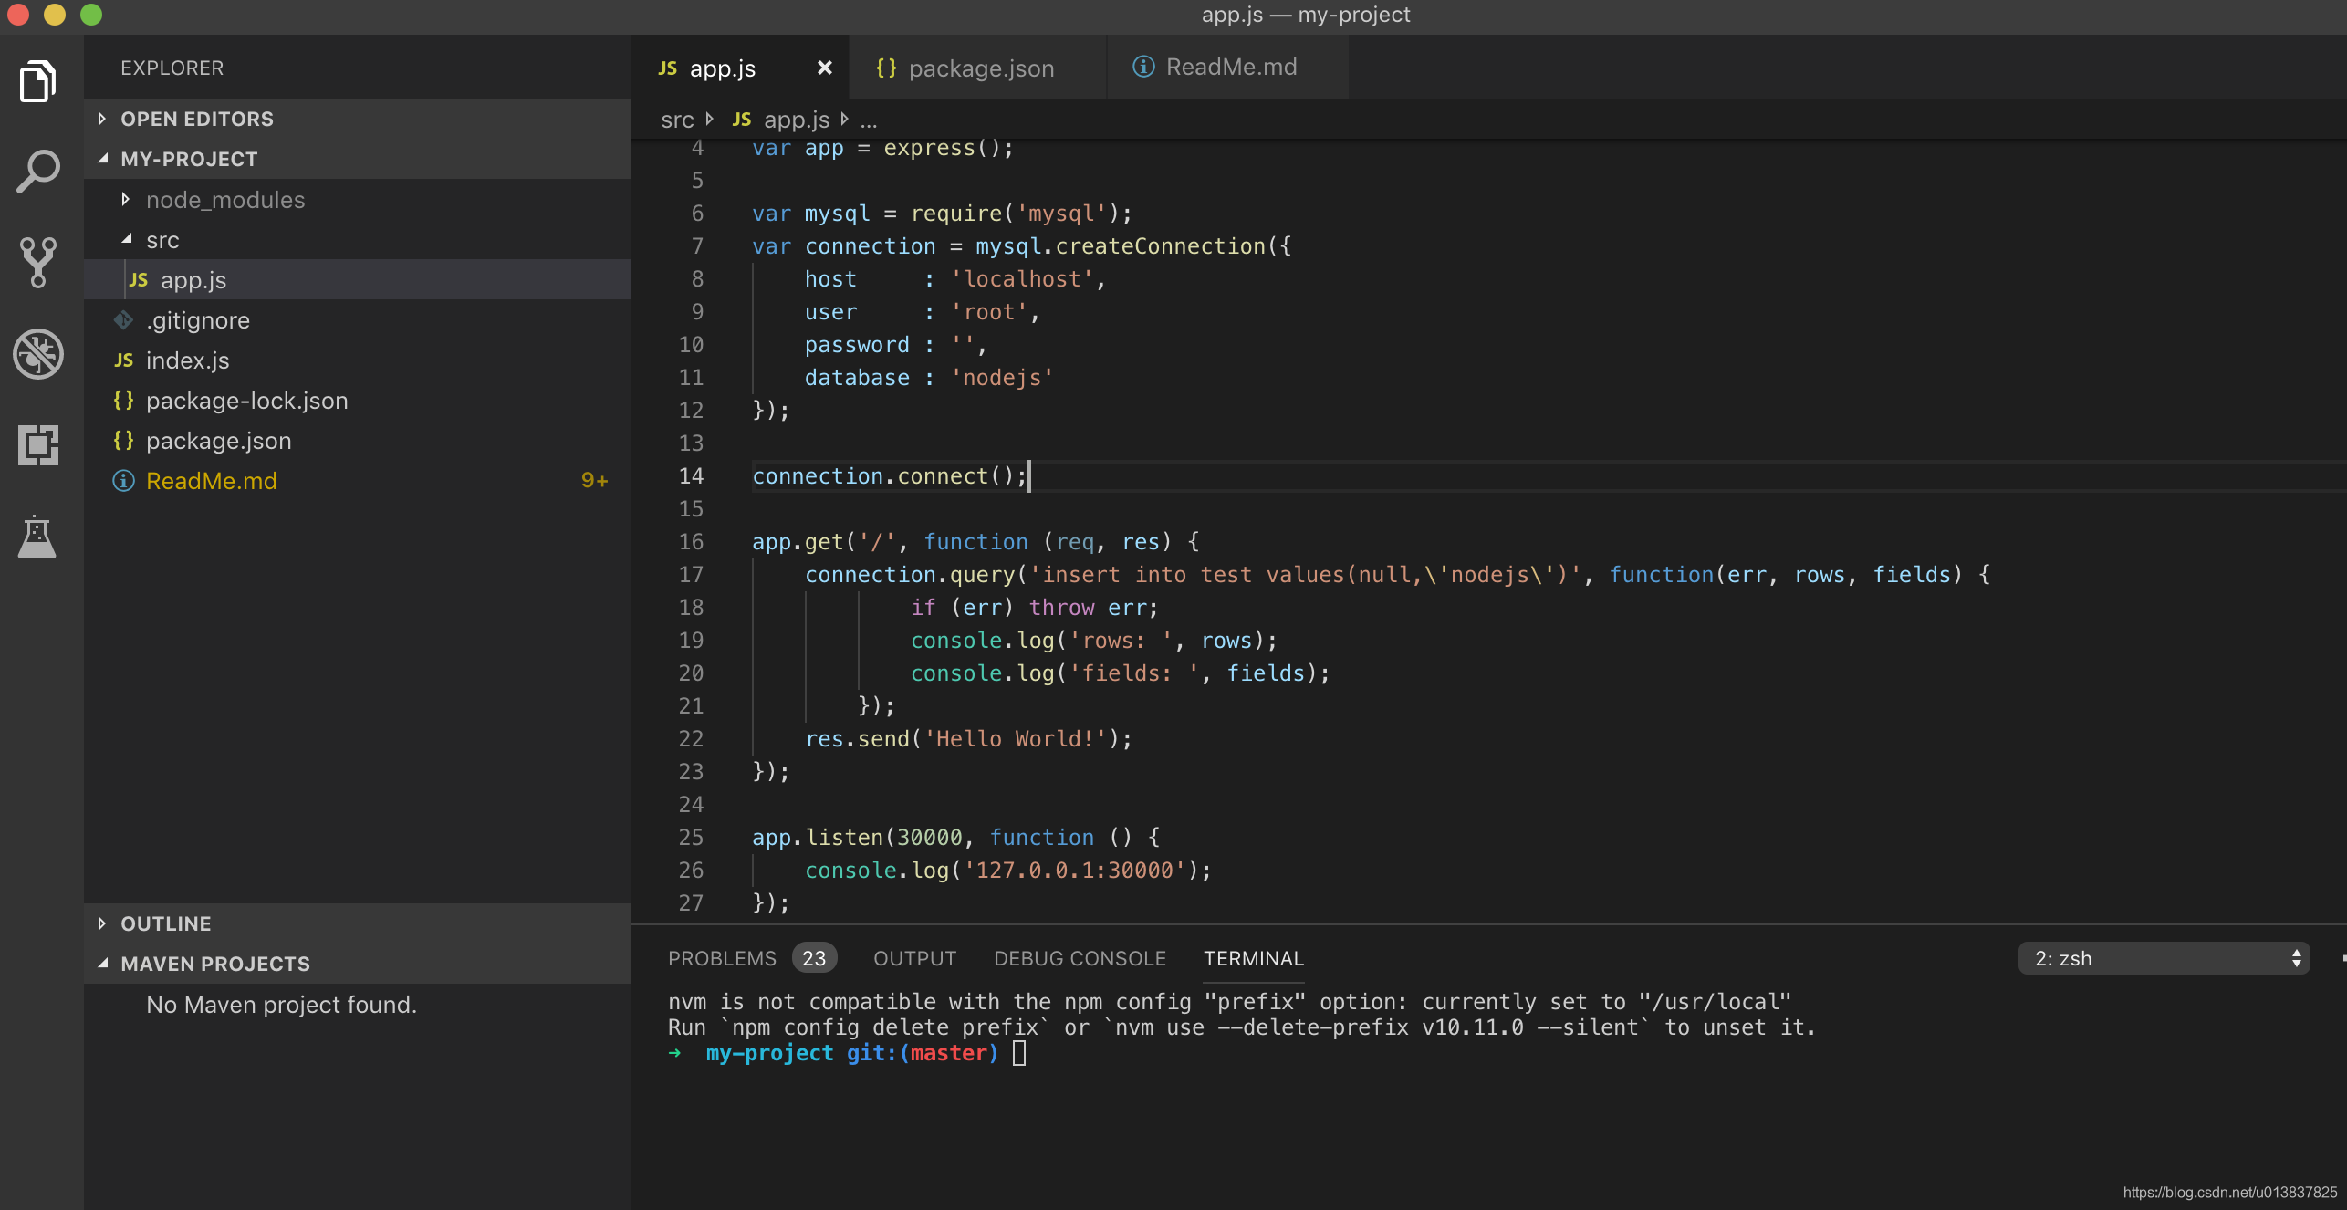Click line number 14 in gutter
The width and height of the screenshot is (2347, 1210).
click(691, 476)
